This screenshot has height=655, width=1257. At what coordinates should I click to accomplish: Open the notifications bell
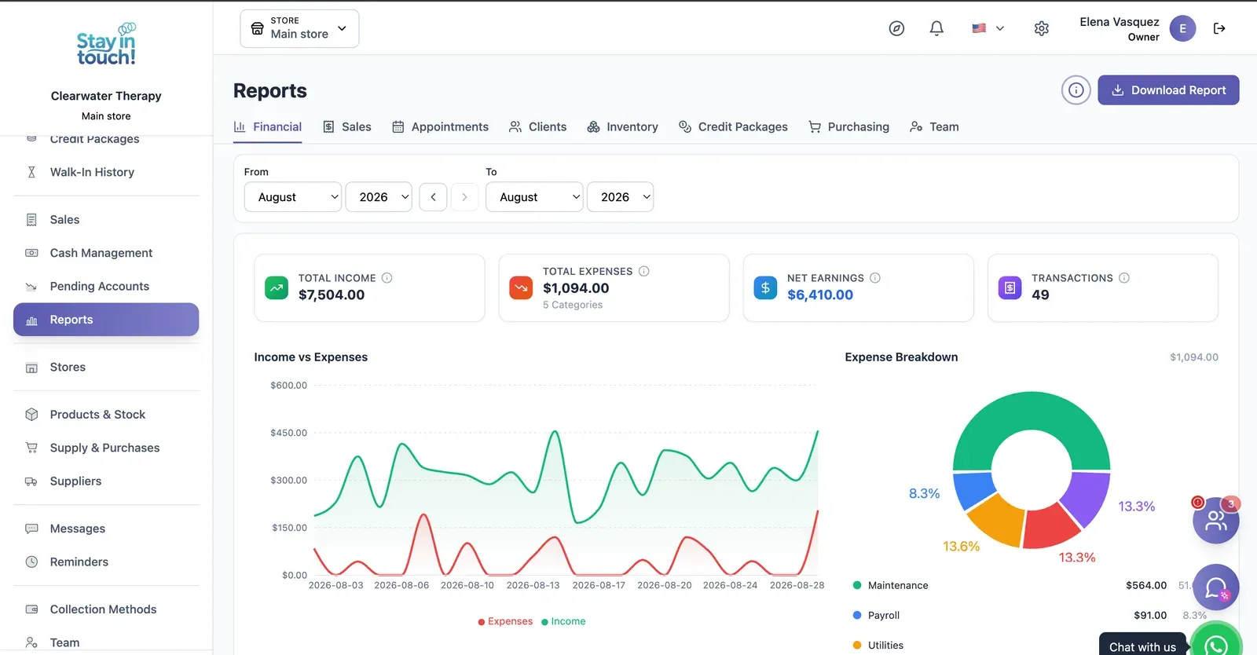pos(936,28)
